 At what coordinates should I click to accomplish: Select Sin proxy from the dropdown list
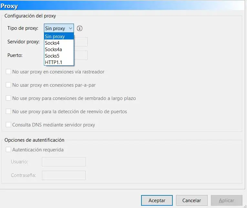click(59, 36)
